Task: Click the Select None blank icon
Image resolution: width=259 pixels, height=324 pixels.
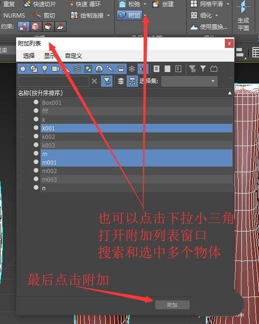Action: (x=167, y=69)
